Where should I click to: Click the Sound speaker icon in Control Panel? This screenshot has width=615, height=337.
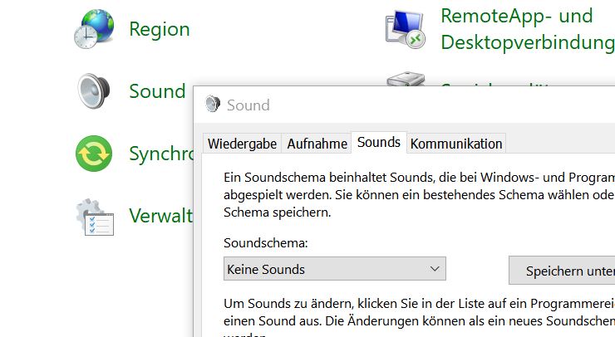click(93, 90)
